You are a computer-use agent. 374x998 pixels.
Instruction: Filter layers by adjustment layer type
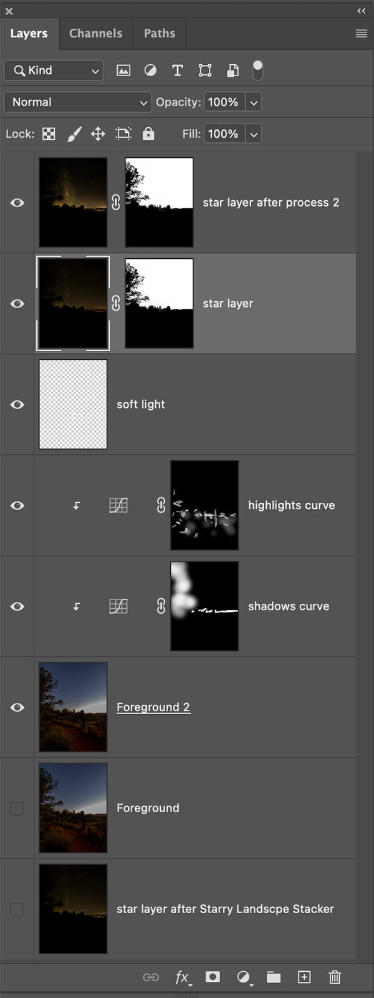pyautogui.click(x=150, y=70)
